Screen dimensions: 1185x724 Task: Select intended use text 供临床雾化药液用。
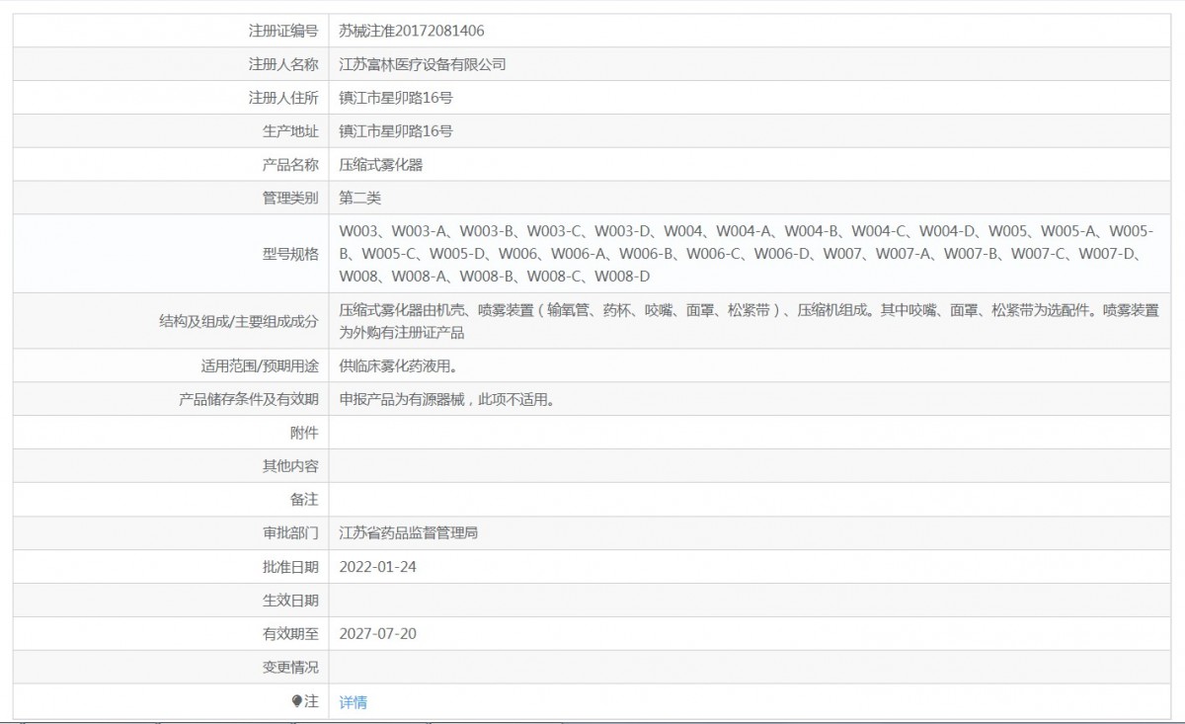[x=398, y=366]
